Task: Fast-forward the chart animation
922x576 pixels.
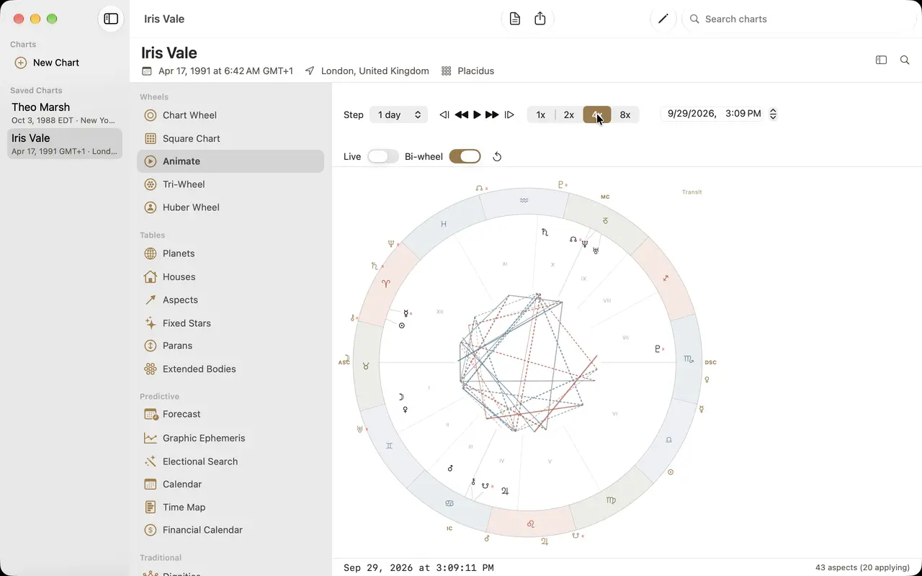Action: (x=492, y=114)
